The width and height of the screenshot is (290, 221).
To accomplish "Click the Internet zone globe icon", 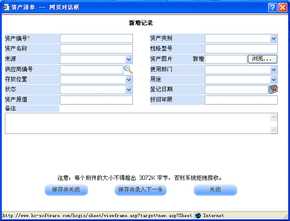I will 198,215.
